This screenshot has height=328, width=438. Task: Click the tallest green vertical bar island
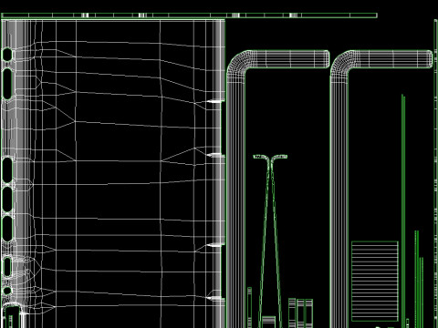coord(403,210)
